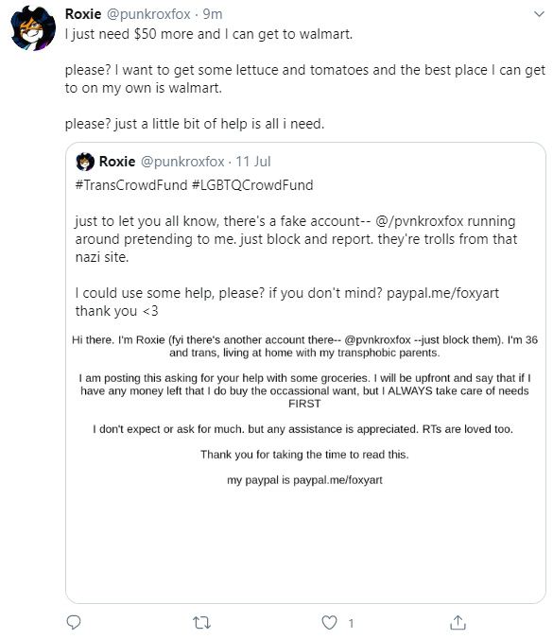The image size is (553, 639).
Task: Click the @punkroxfox handle in main tweet
Action: (148, 14)
